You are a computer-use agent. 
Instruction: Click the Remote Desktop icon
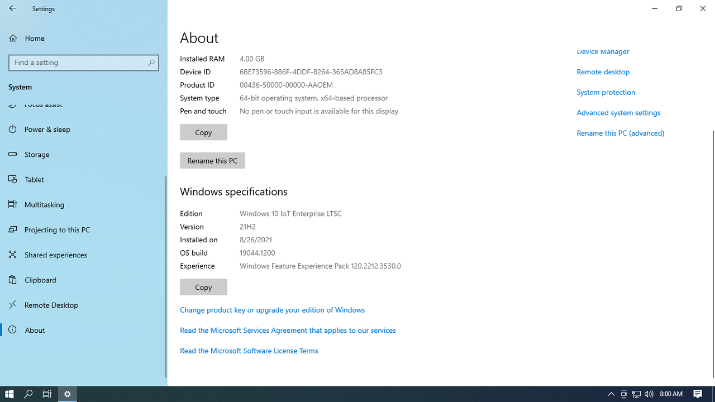[x=12, y=305]
